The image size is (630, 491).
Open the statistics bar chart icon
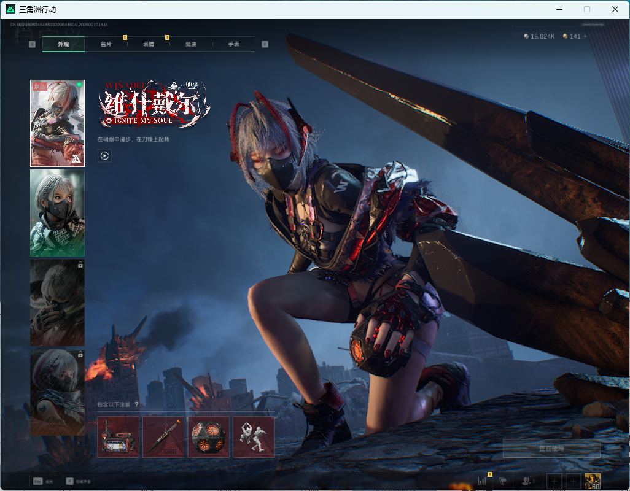click(x=482, y=481)
